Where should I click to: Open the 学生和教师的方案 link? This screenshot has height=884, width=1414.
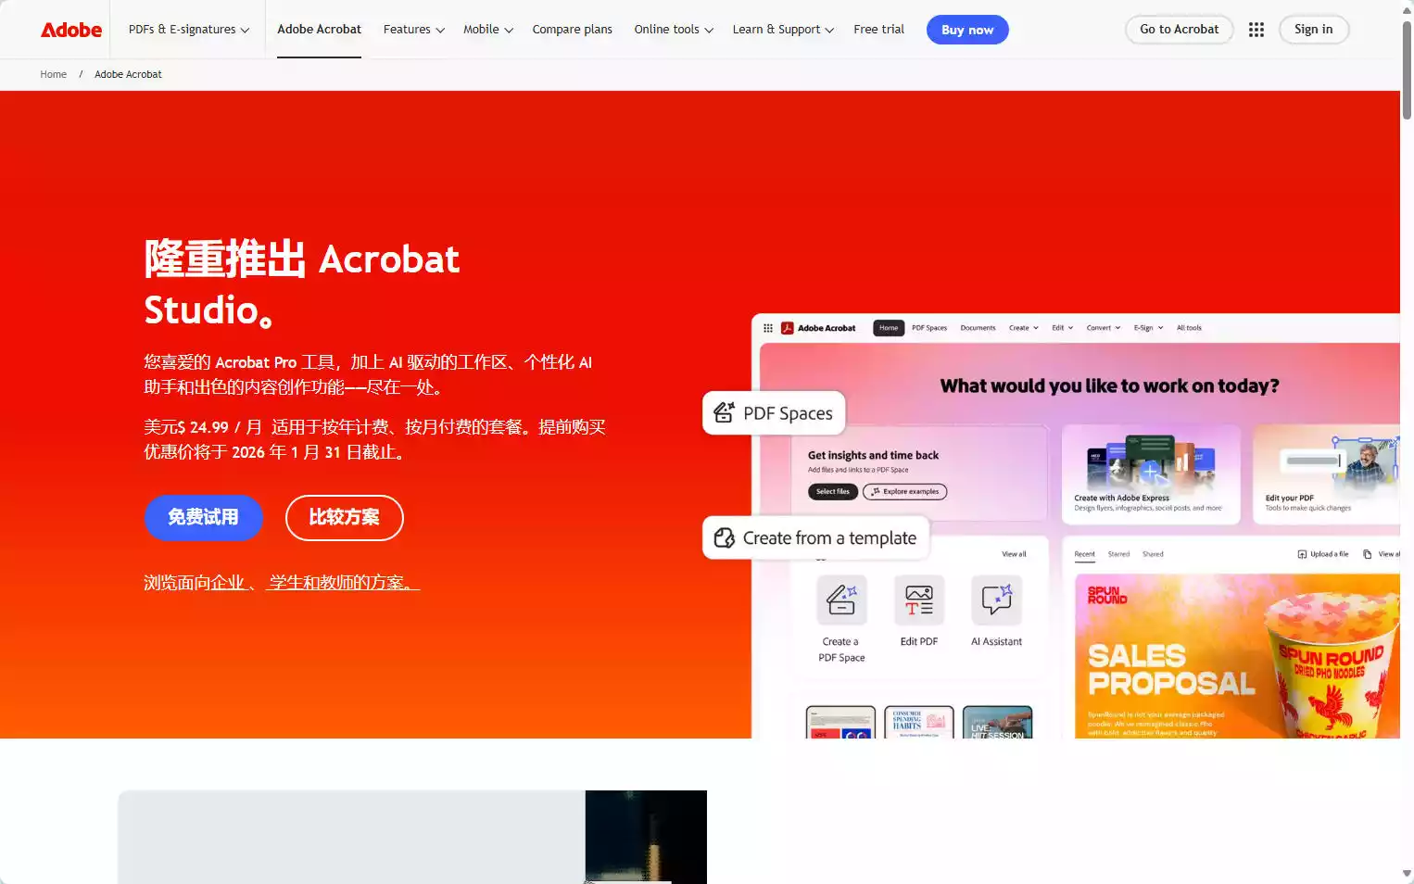[x=343, y=583]
